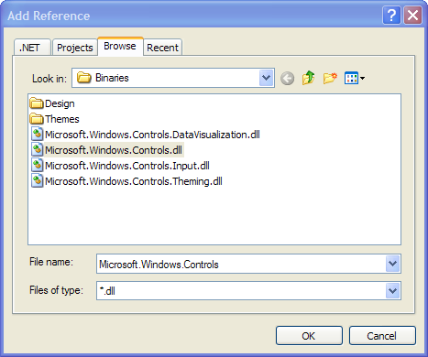Image resolution: width=428 pixels, height=357 pixels.
Task: Select the Design folder name
Action: click(x=60, y=103)
